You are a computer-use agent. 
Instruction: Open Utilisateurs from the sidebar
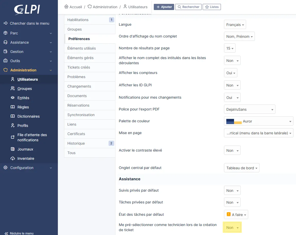28,79
